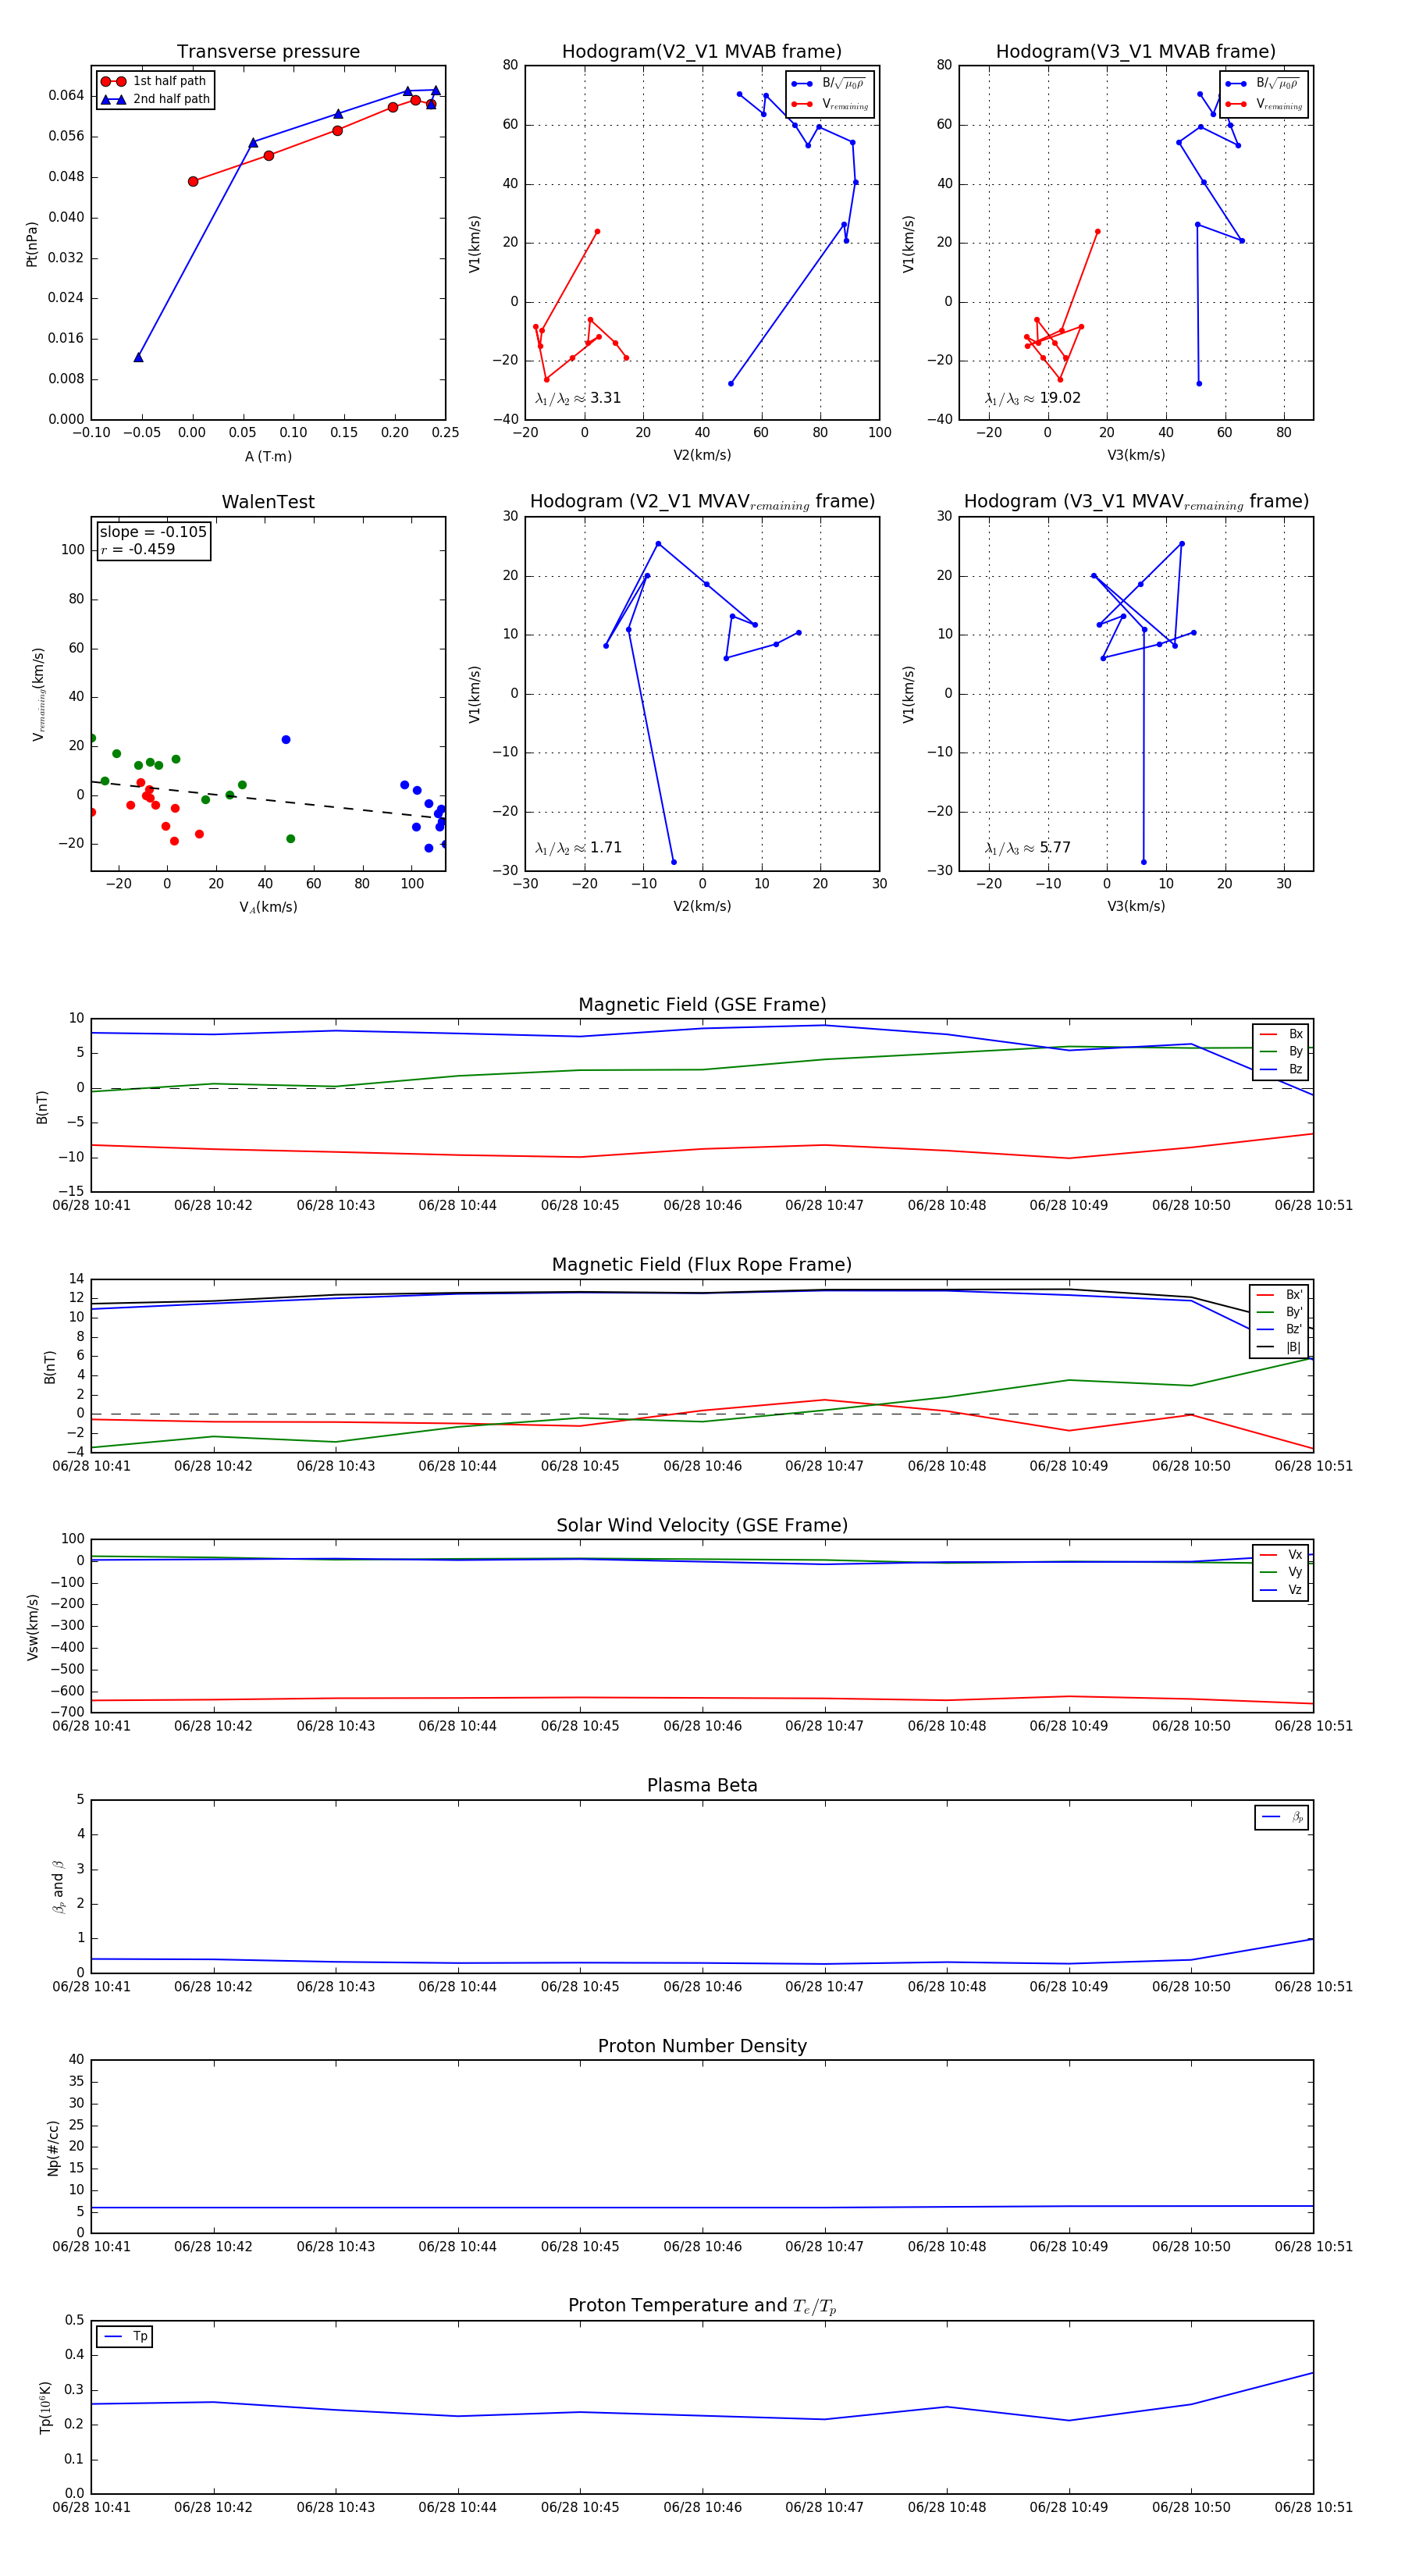Click 'V_A(km/s)' axis label of WalenTest
This screenshot has height=2576, width=1405.
click(x=268, y=908)
